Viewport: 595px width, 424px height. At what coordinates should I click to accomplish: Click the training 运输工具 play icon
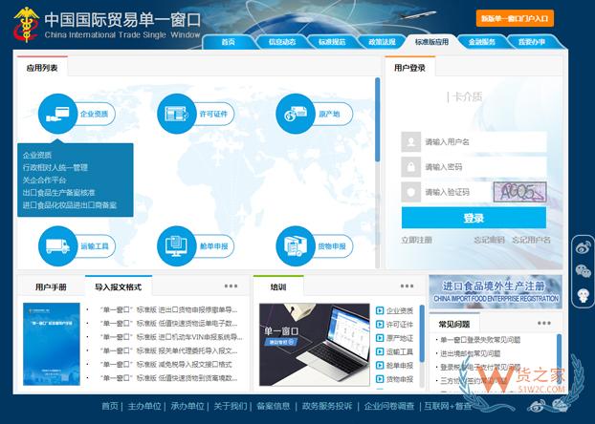click(380, 351)
